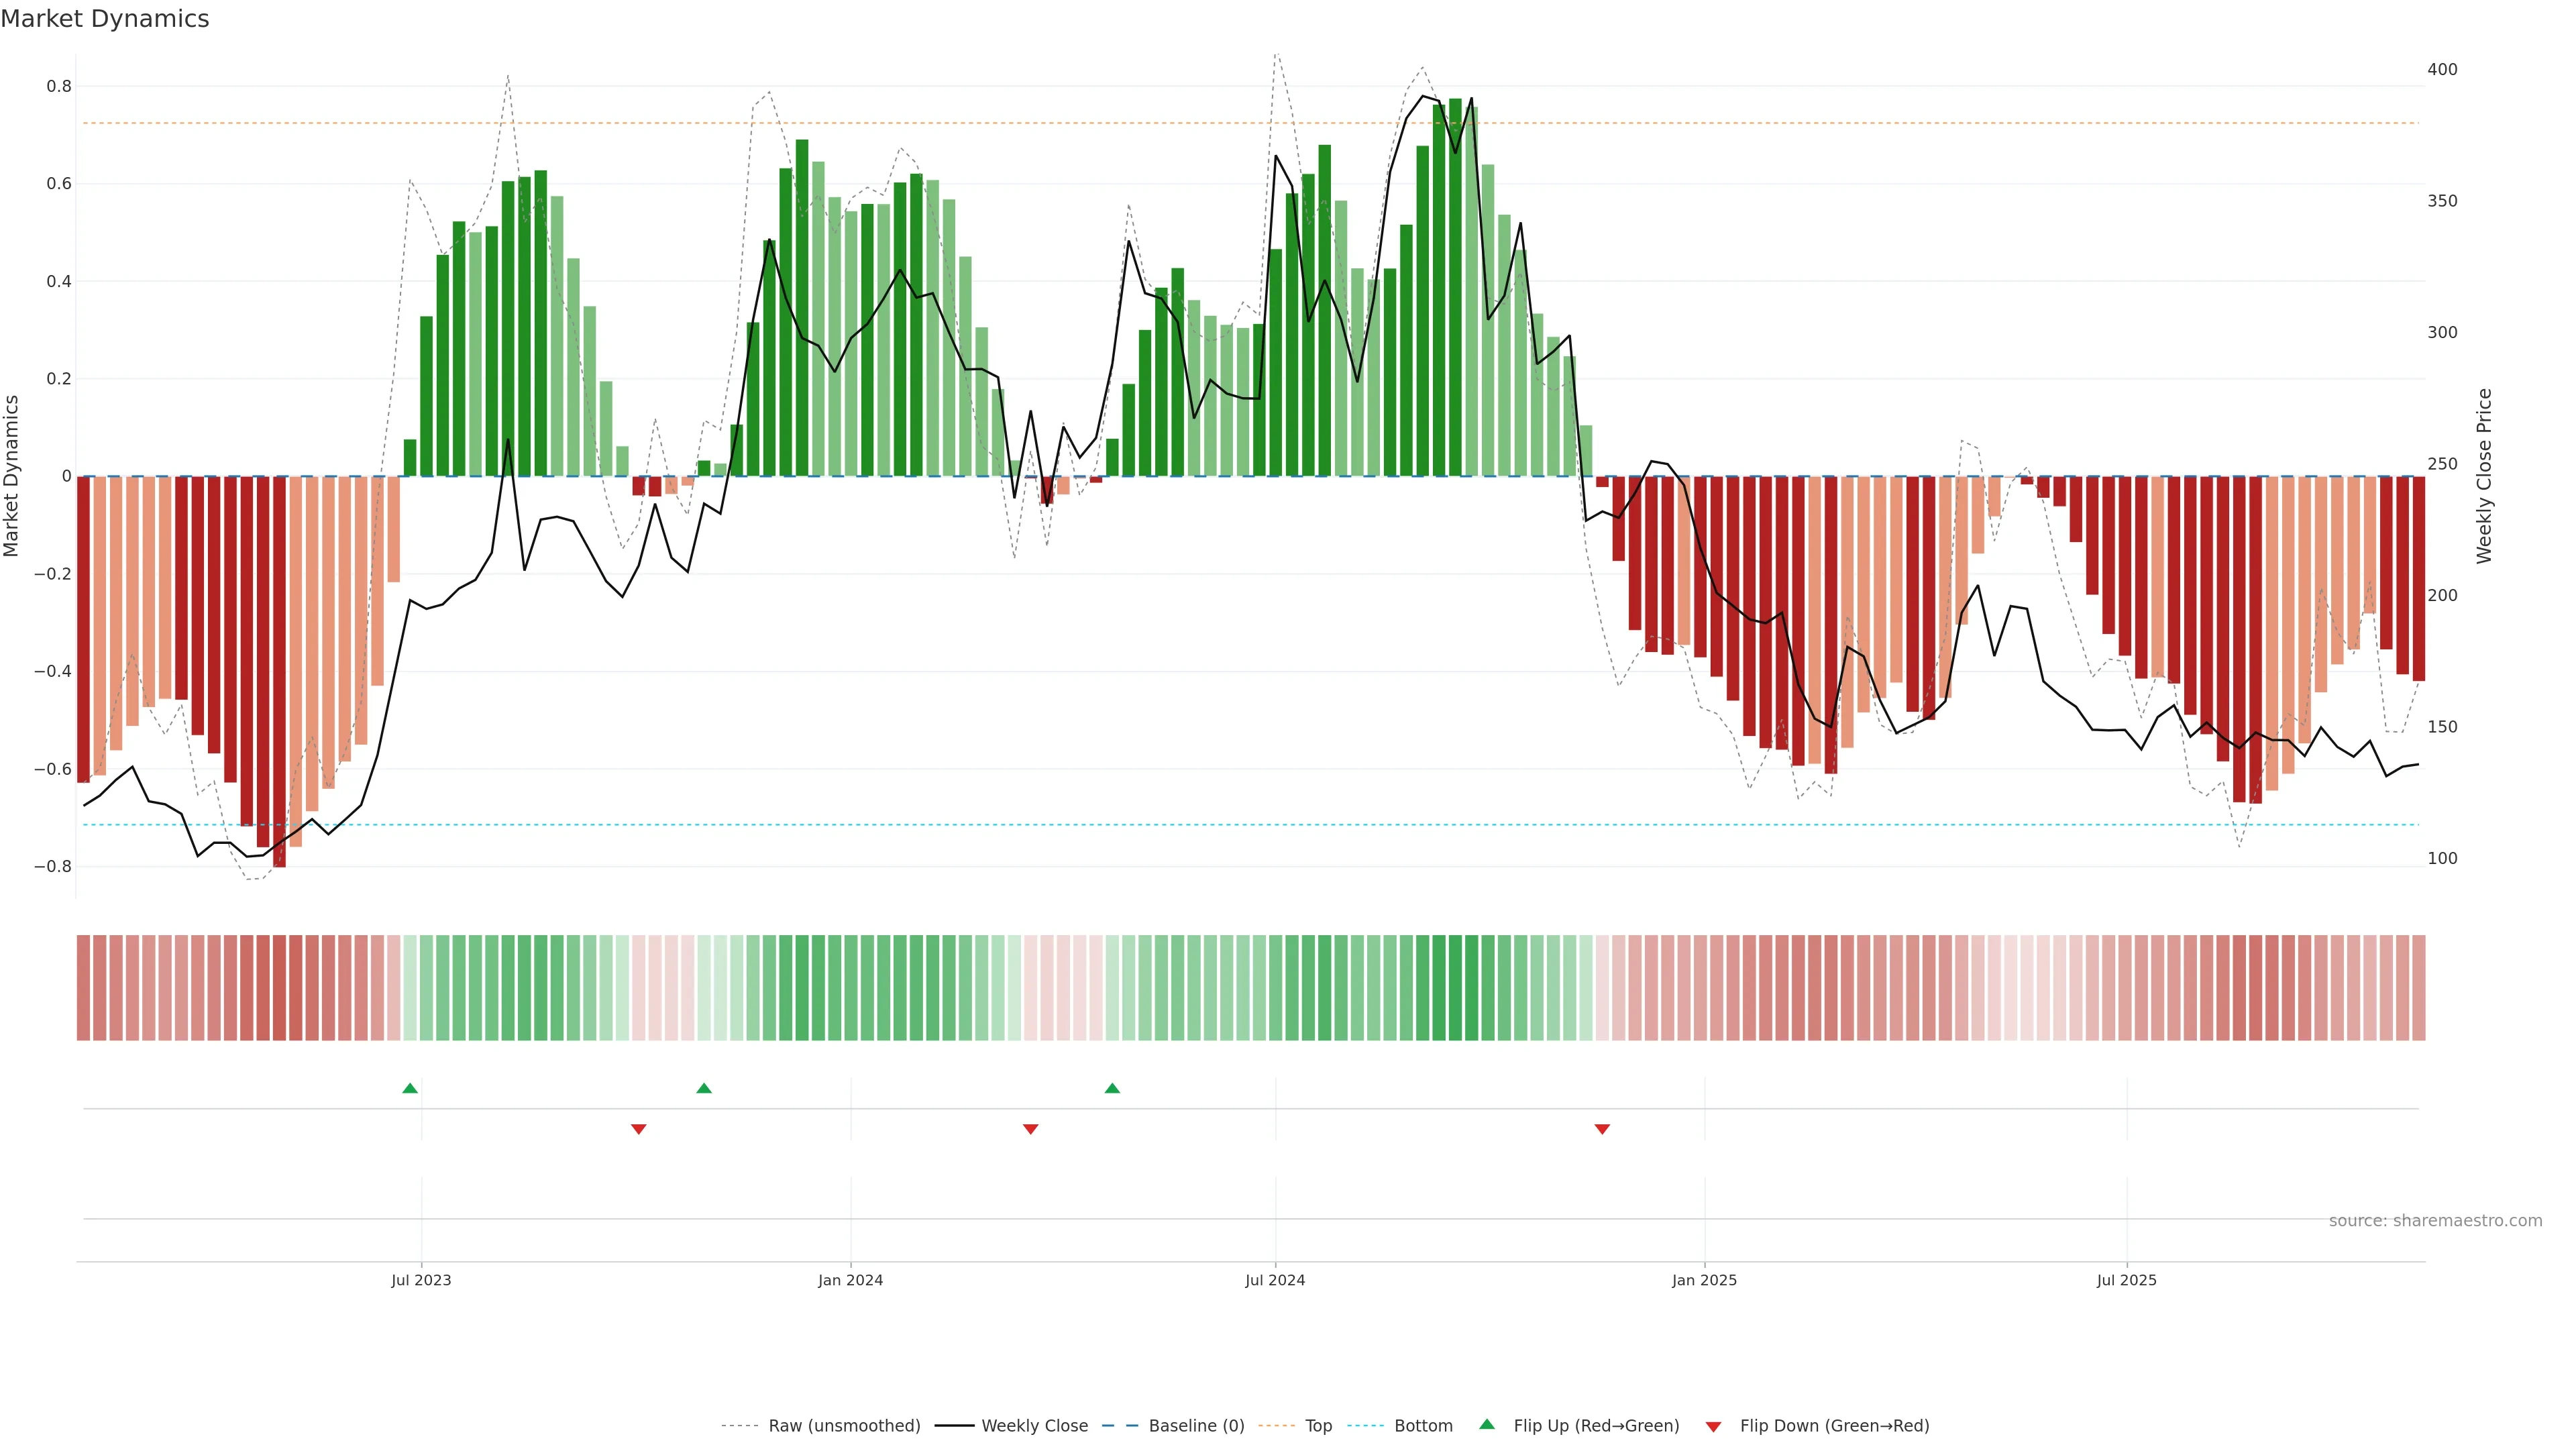Click the last red Flip Down marker
This screenshot has width=2576, height=1449.
coord(1602,1129)
